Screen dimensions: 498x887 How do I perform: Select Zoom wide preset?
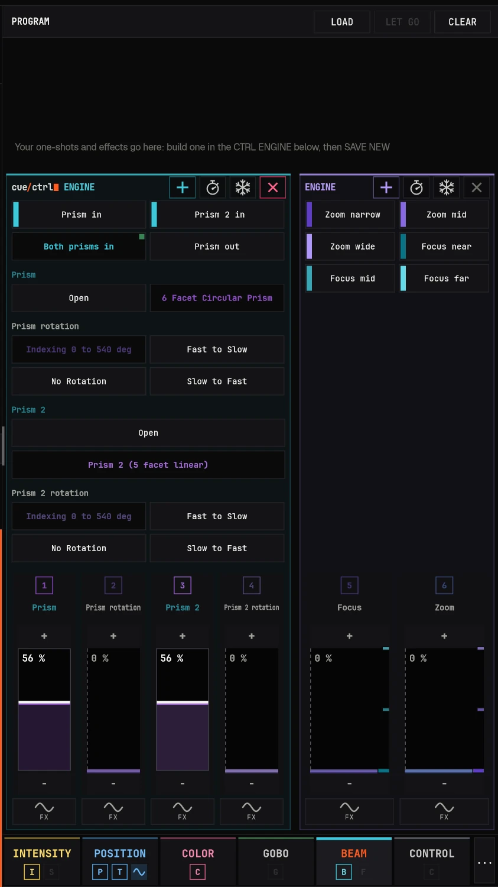tap(350, 247)
